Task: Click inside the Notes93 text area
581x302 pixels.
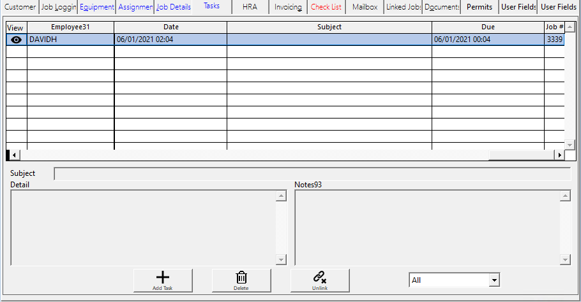Action: [426, 227]
